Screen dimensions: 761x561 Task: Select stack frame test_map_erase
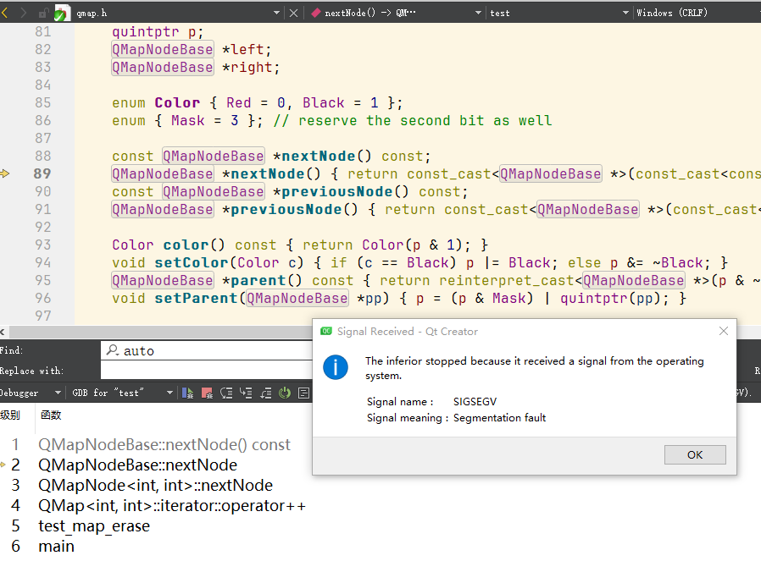(x=94, y=526)
